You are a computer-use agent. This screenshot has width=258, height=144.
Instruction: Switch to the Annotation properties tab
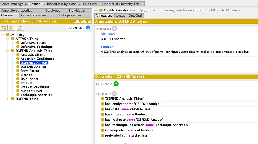pos(22,11)
